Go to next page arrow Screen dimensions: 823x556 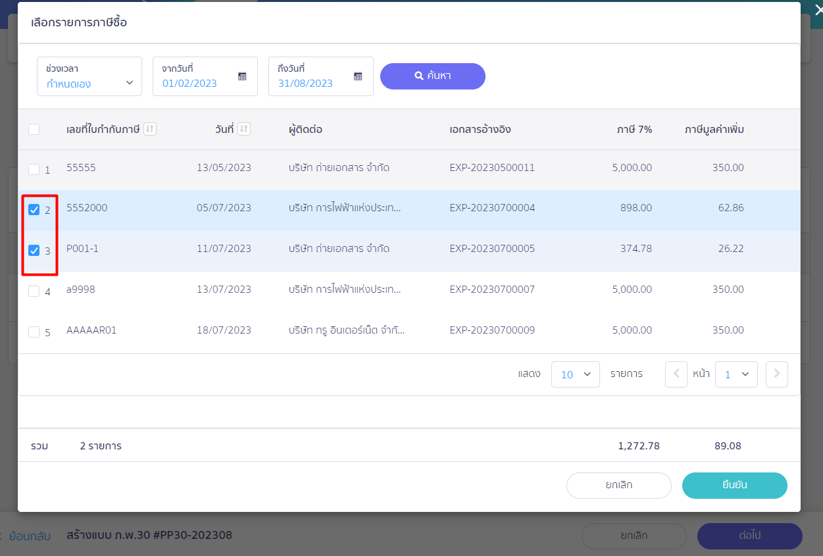coord(777,374)
